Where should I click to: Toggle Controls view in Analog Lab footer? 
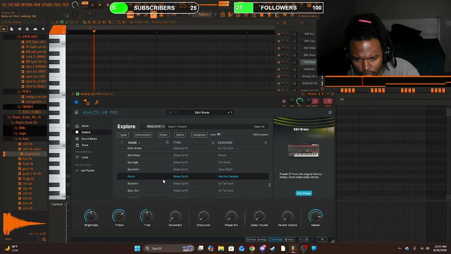[275, 240]
